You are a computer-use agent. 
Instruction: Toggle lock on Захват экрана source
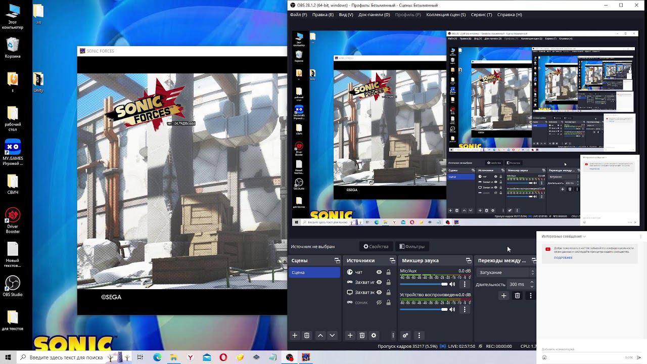[x=388, y=292]
